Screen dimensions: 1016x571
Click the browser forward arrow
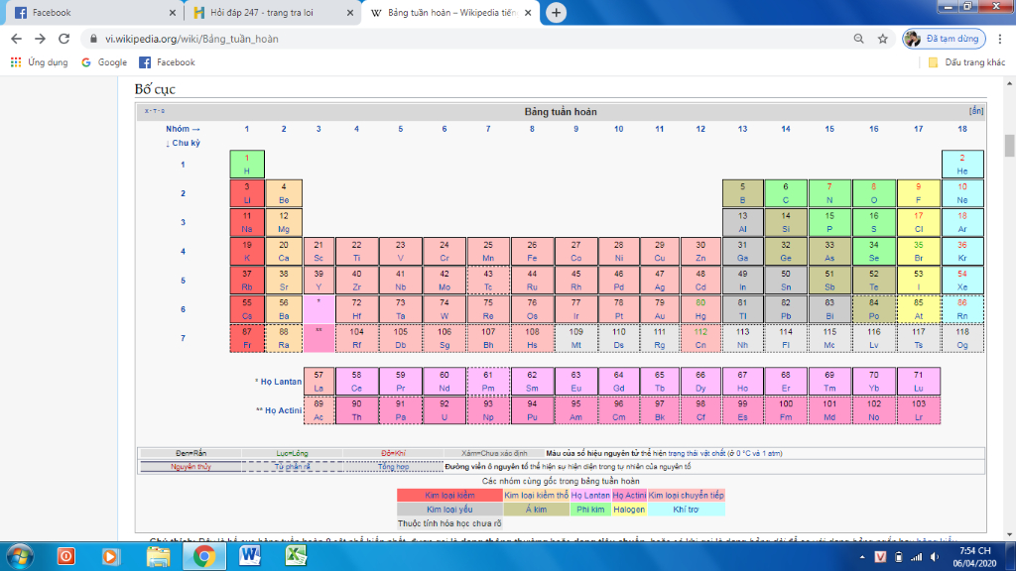(40, 39)
